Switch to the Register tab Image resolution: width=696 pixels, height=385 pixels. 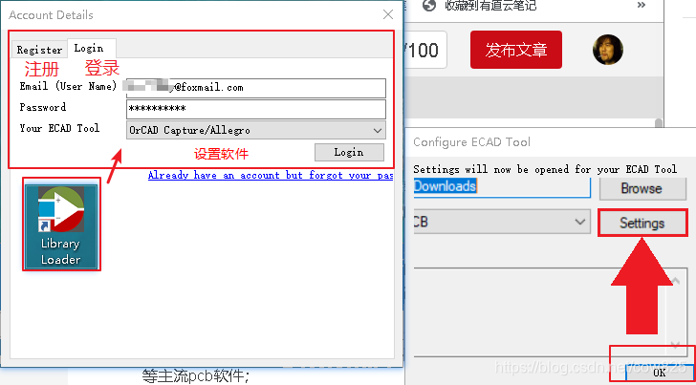point(39,50)
